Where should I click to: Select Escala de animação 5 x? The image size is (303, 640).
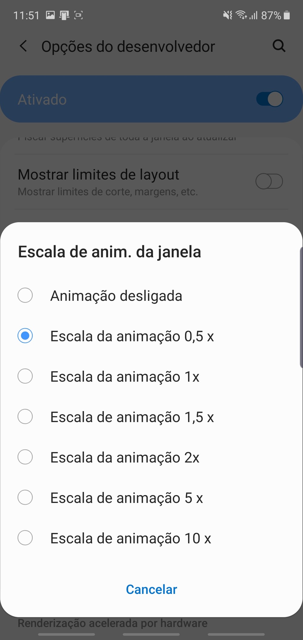(x=25, y=498)
